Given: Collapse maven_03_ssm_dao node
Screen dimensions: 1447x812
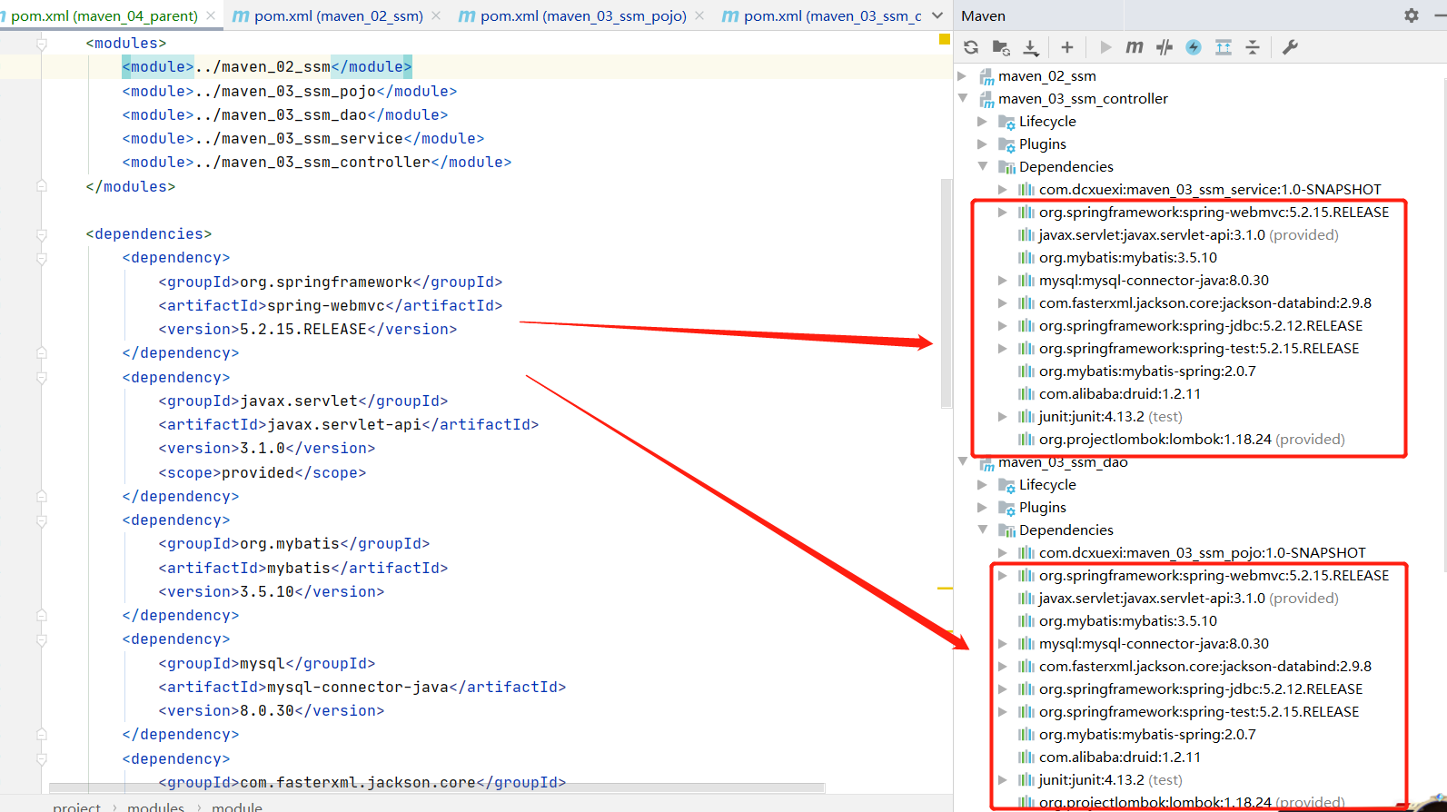Looking at the screenshot, I should point(963,462).
